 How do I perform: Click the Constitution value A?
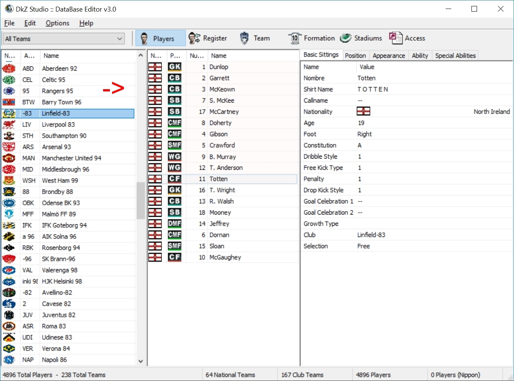tap(359, 145)
